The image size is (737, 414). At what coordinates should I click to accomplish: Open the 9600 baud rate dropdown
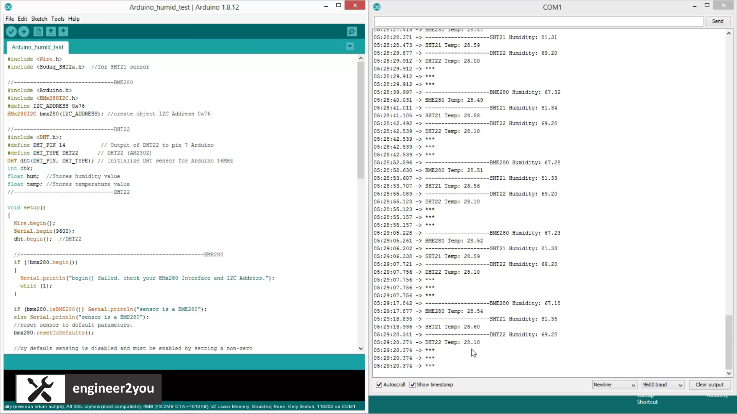pyautogui.click(x=663, y=384)
